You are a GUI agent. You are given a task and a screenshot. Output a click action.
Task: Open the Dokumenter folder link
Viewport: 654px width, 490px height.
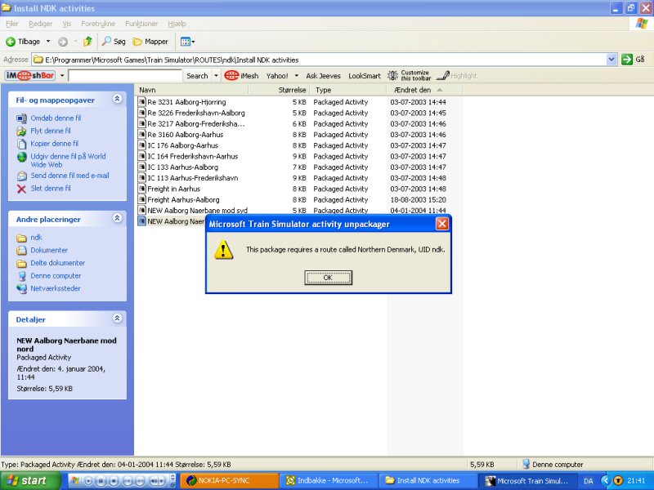[x=49, y=251]
